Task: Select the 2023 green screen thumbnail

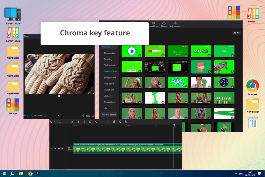Action: click(x=201, y=51)
